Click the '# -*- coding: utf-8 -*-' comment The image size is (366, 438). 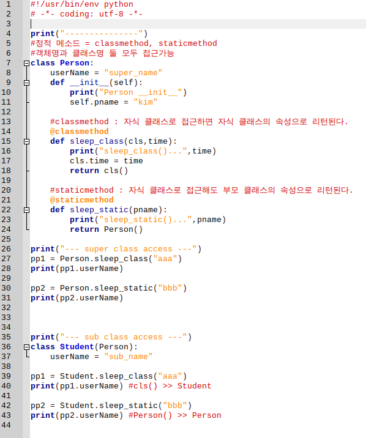87,14
